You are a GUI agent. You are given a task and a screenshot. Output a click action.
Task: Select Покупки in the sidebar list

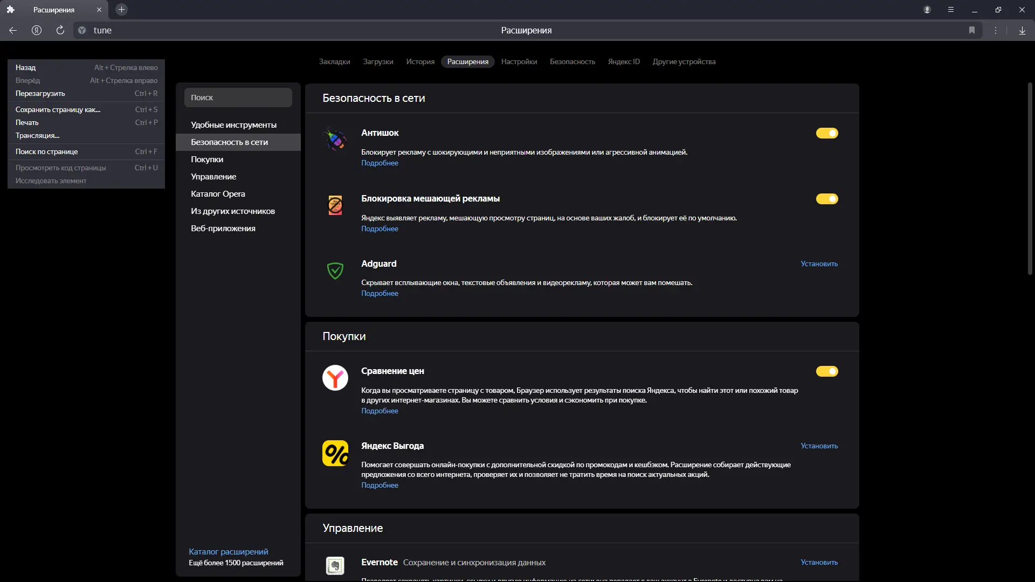[207, 160]
